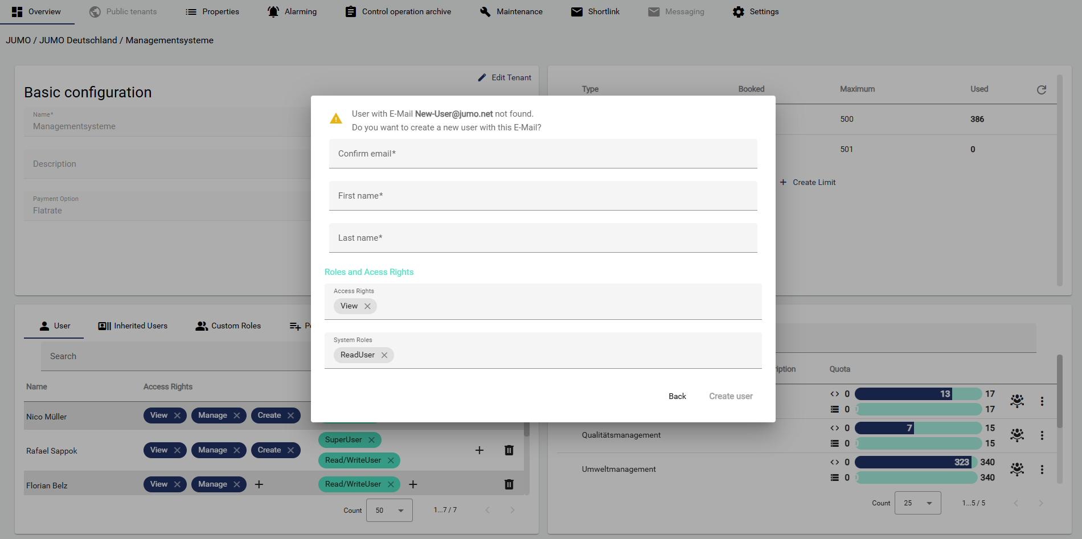
Task: Click the Qualitätsmanagement users group icon
Action: [1017, 435]
